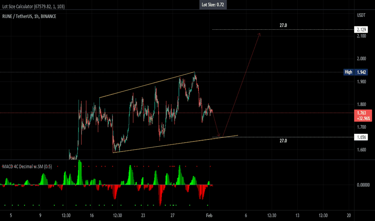
Task: Click the 1.656 support price label
Action: click(361, 137)
